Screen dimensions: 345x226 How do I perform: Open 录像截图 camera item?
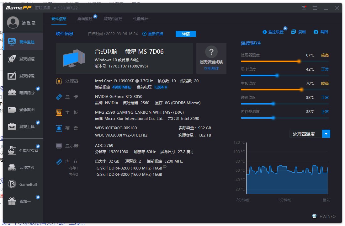click(23, 110)
